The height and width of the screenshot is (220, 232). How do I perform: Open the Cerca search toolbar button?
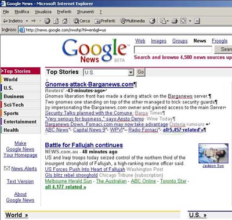[x=82, y=21]
